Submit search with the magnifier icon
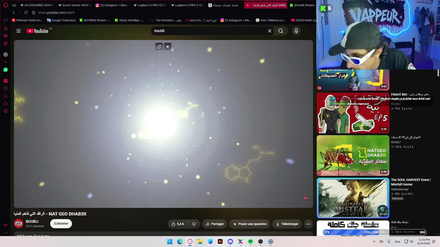Image resolution: width=440 pixels, height=247 pixels. click(x=281, y=31)
